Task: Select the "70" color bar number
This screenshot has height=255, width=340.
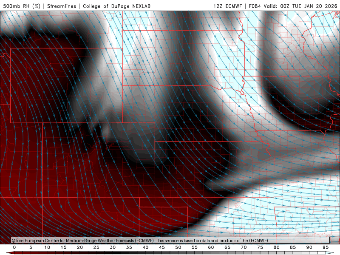Action: (244, 247)
